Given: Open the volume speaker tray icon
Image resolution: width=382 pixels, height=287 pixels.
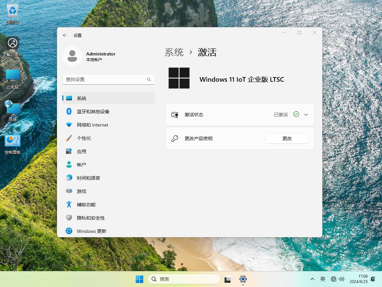Looking at the screenshot, I should pos(342,279).
